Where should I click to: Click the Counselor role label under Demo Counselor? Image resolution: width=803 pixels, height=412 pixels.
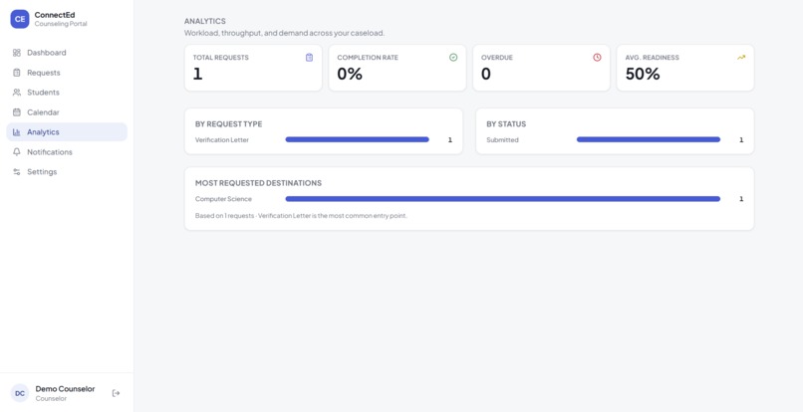(51, 399)
